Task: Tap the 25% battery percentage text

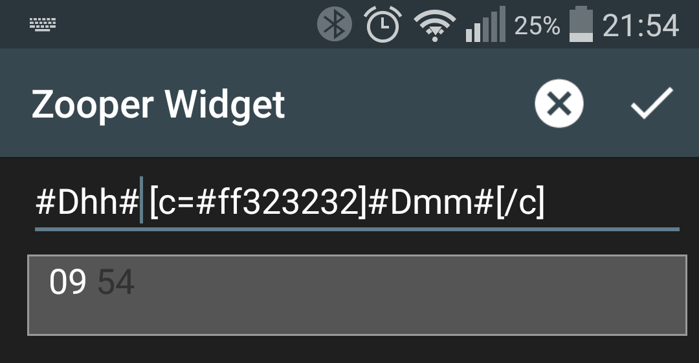Action: click(537, 25)
